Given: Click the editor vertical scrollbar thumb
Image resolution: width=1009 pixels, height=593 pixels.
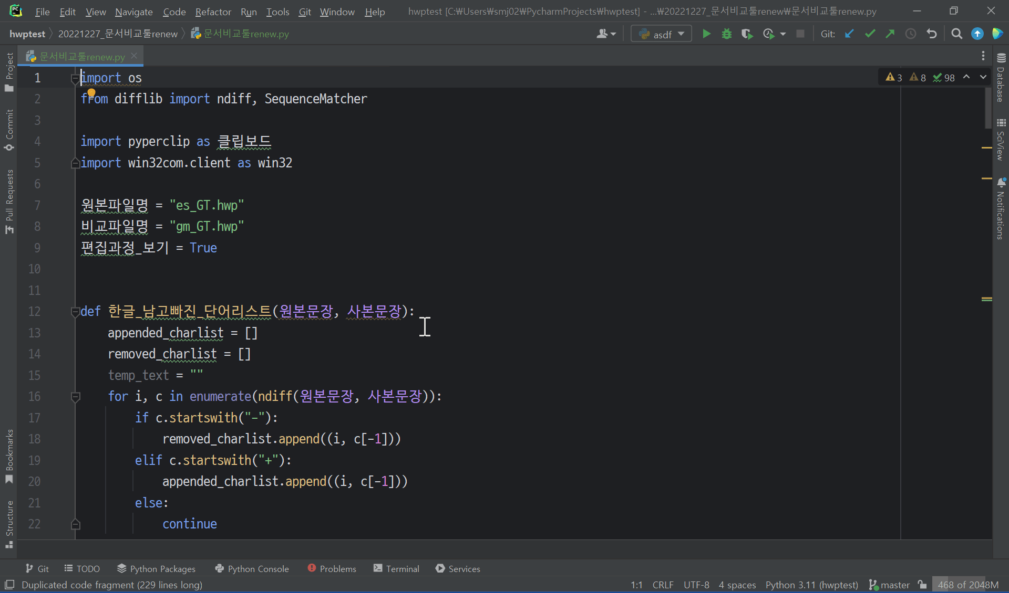Looking at the screenshot, I should (x=987, y=108).
